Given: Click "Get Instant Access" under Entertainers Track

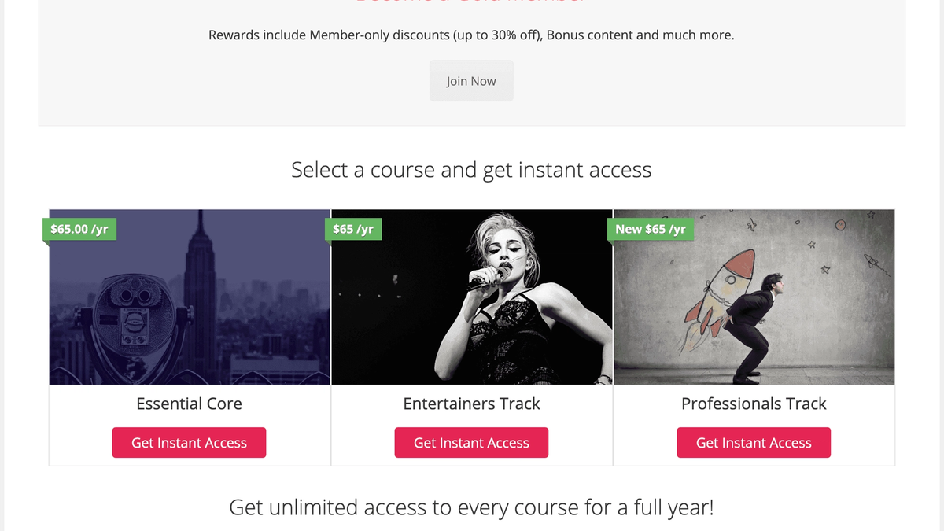Looking at the screenshot, I should click(x=471, y=442).
